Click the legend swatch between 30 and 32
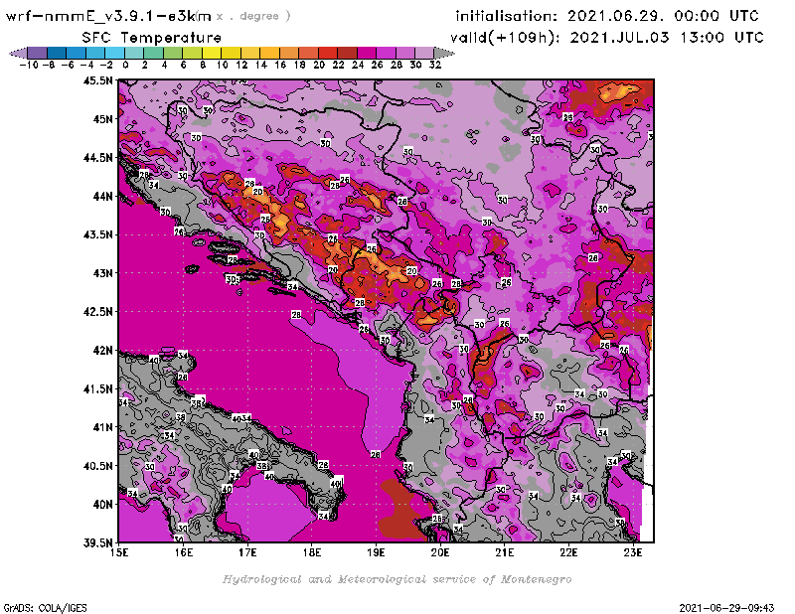Image resolution: width=795 pixels, height=614 pixels. (424, 53)
